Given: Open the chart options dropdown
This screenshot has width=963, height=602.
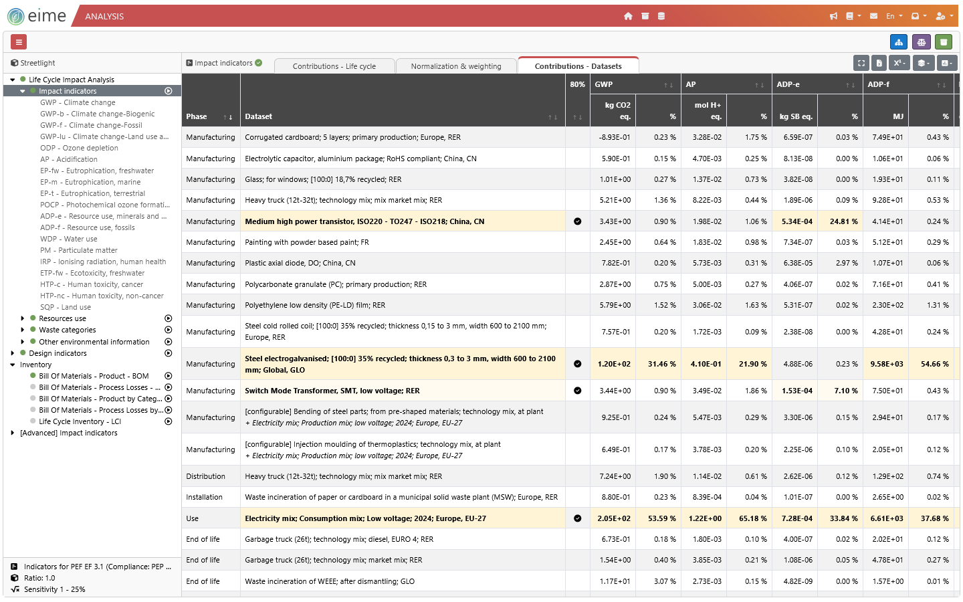Looking at the screenshot, I should click(947, 63).
